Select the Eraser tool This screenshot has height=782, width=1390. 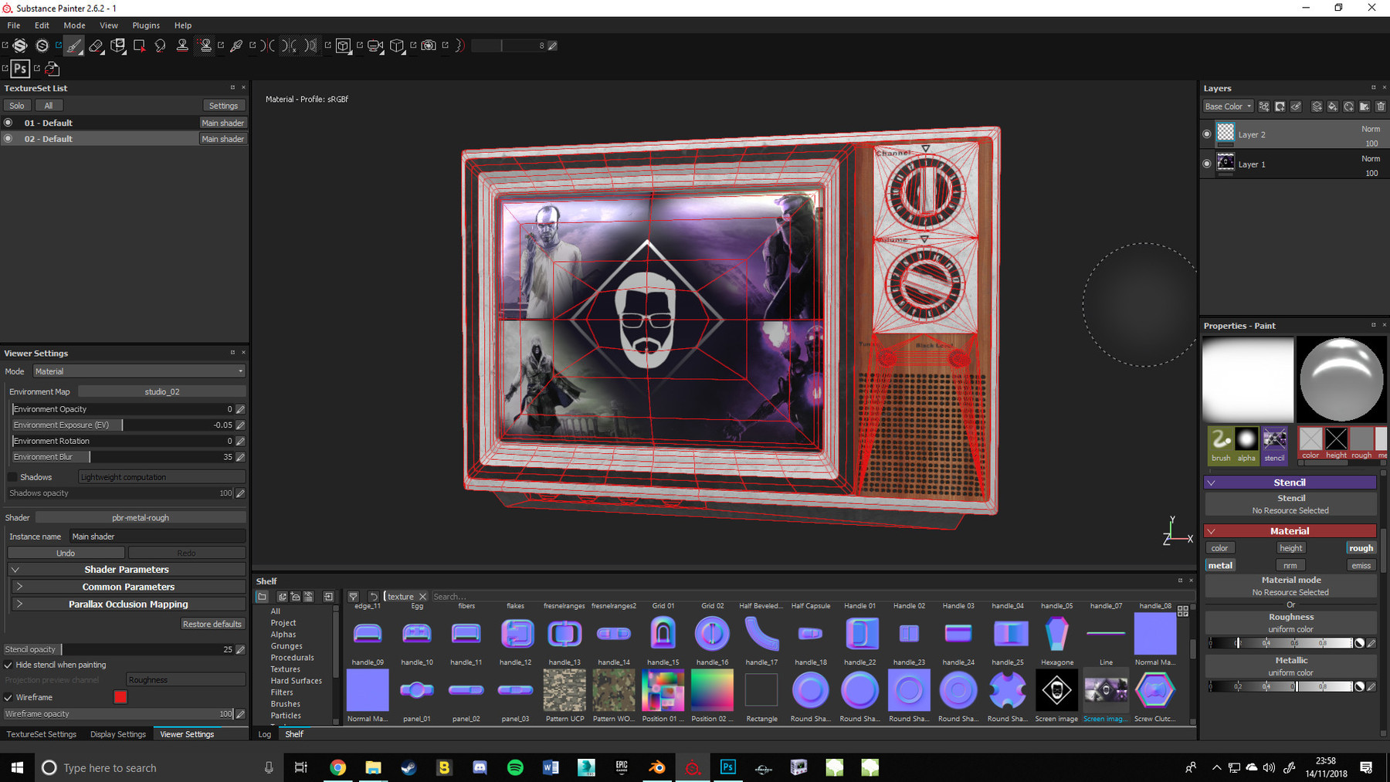click(x=96, y=46)
